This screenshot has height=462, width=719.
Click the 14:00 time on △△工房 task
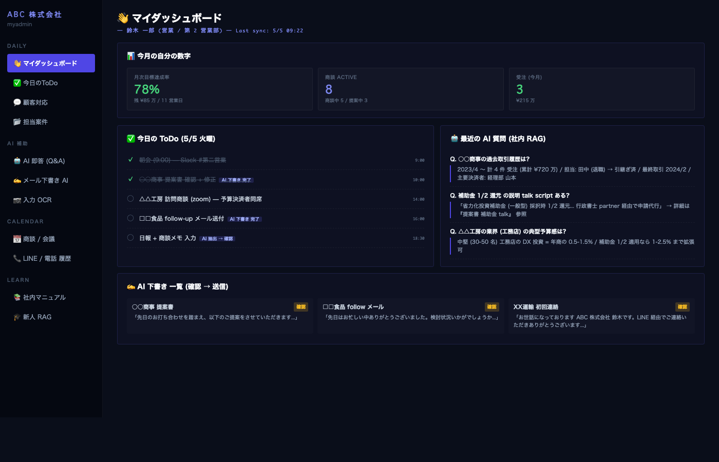419,199
